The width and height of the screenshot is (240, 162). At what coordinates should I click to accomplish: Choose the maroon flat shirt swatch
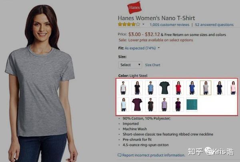[x=137, y=104]
